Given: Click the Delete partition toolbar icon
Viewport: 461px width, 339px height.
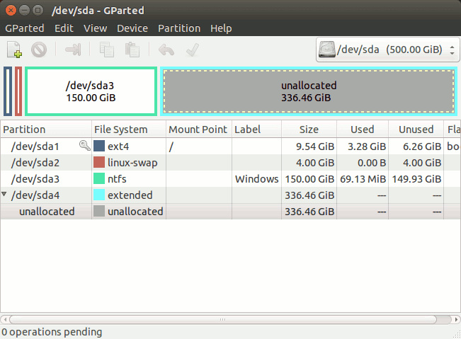Looking at the screenshot, I should point(39,50).
